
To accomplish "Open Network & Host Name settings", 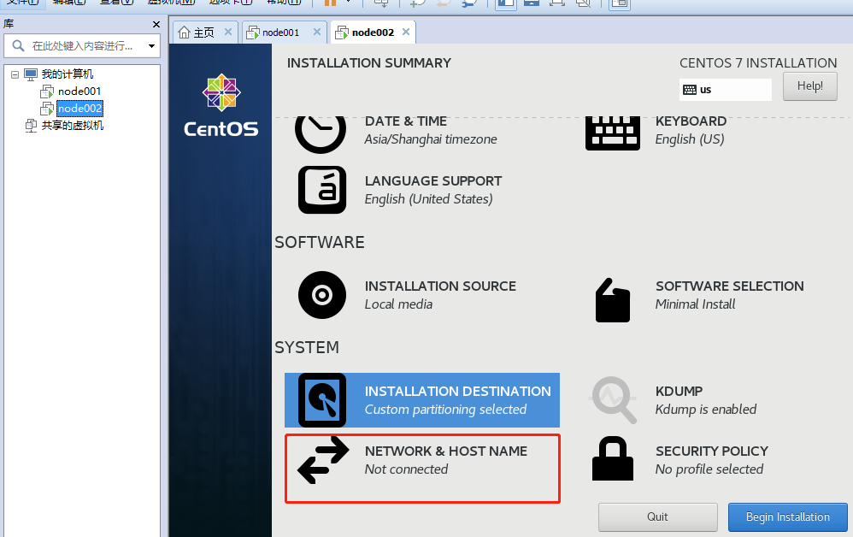I will pyautogui.click(x=422, y=460).
